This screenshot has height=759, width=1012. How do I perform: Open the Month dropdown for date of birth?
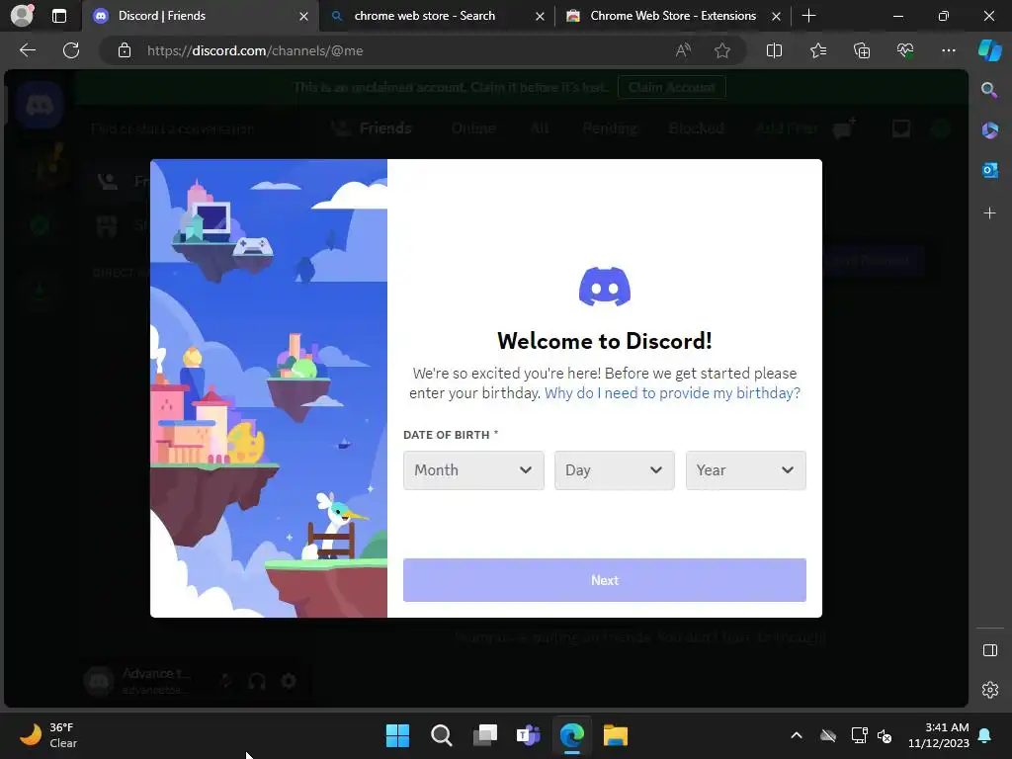(x=473, y=469)
